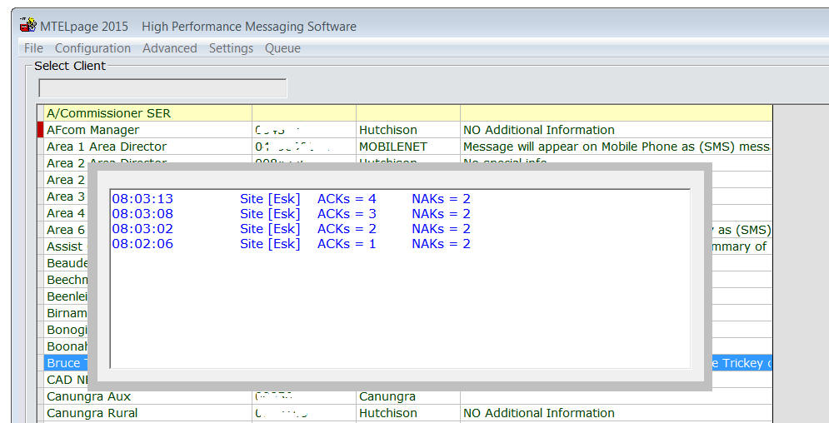Open the Settings menu

[x=231, y=48]
